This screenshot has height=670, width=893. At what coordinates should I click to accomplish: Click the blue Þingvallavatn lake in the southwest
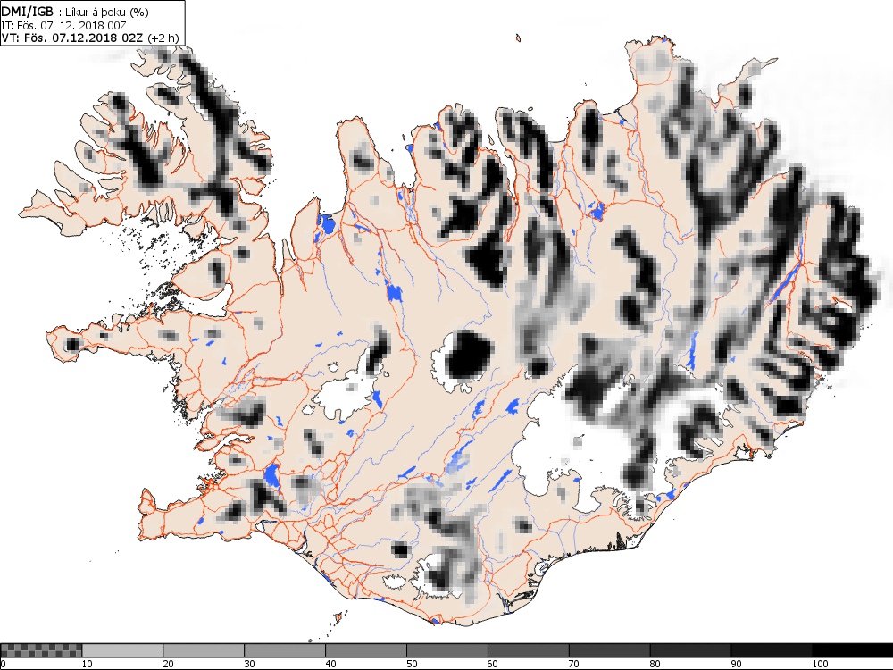pos(271,476)
